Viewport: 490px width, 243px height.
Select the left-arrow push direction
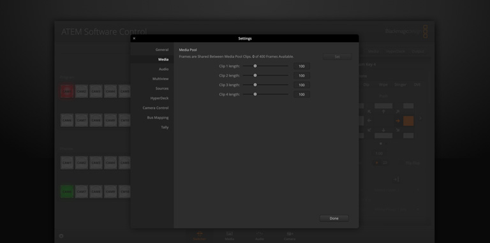pyautogui.click(x=369, y=121)
